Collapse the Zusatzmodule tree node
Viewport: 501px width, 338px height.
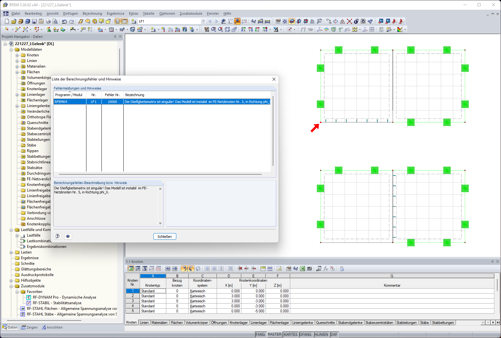11,286
